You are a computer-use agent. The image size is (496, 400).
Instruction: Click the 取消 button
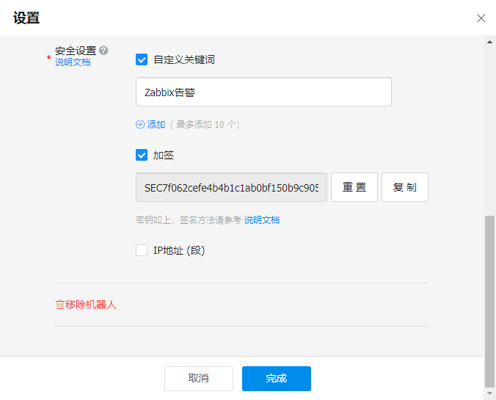point(199,379)
